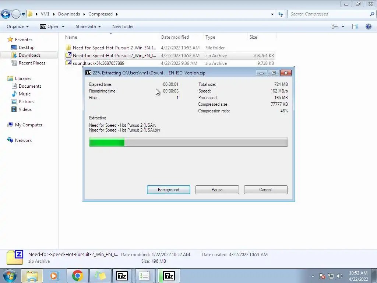Open the Organize menu

click(18, 27)
